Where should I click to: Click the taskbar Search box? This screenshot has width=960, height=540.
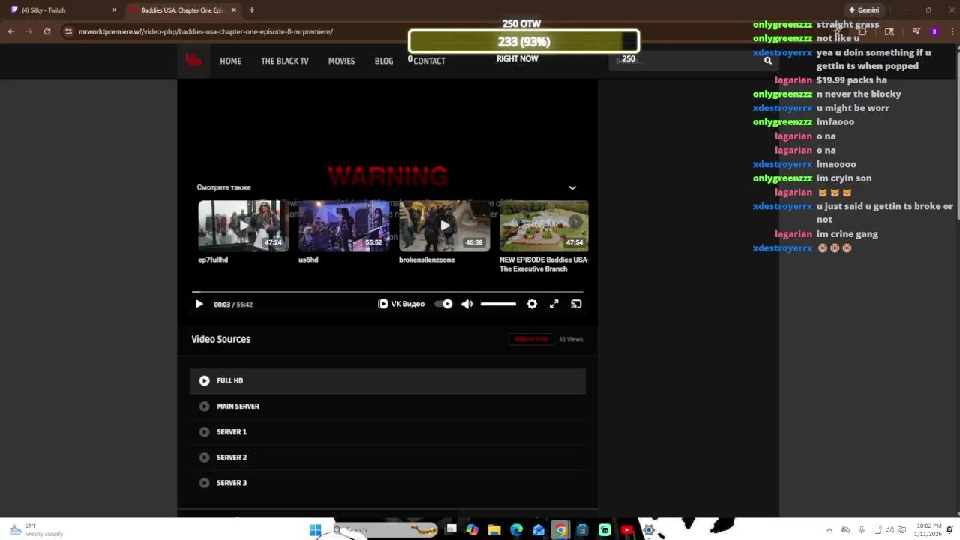click(385, 530)
